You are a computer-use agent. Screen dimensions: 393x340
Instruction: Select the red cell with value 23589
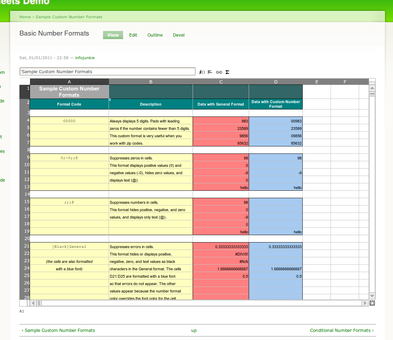point(221,128)
